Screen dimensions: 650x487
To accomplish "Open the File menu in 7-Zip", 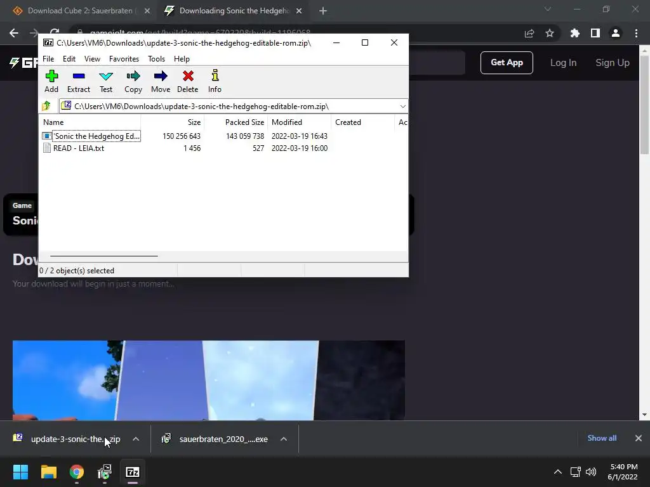I will 48,59.
